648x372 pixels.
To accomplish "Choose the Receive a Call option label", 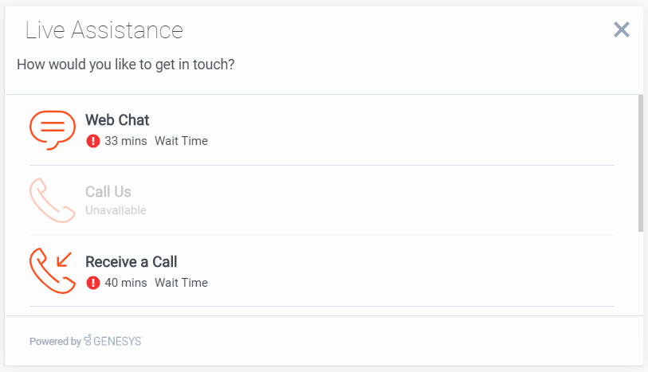I will point(131,262).
